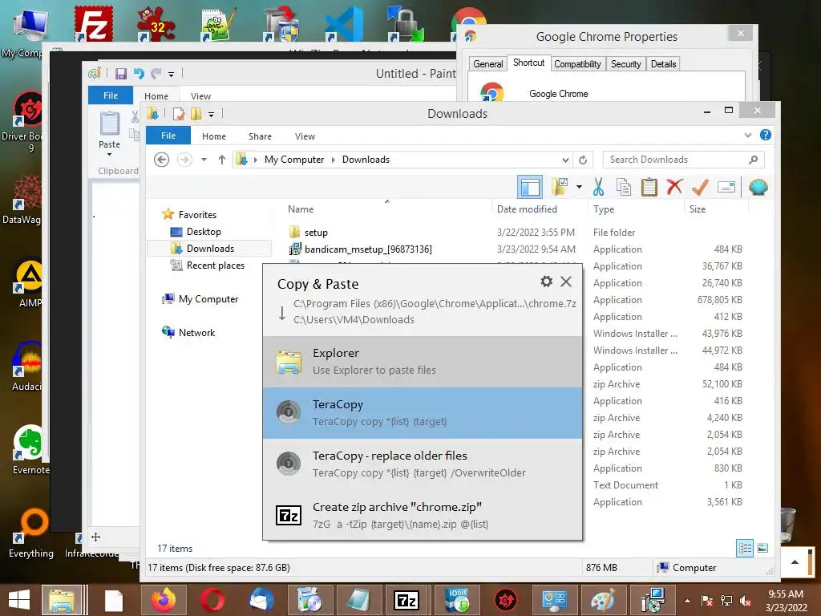Open 7-Zip from the taskbar
This screenshot has width=821, height=616.
coord(406,600)
